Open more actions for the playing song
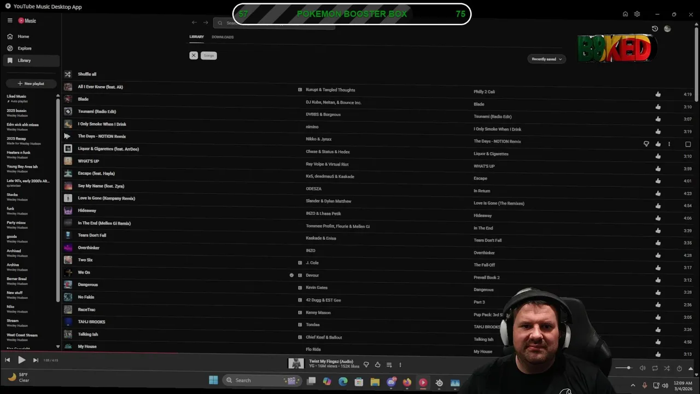700x394 pixels. coord(400,364)
